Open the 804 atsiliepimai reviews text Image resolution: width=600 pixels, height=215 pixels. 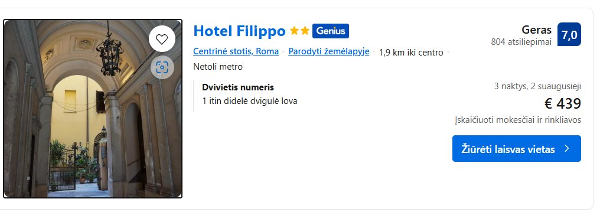click(x=521, y=42)
